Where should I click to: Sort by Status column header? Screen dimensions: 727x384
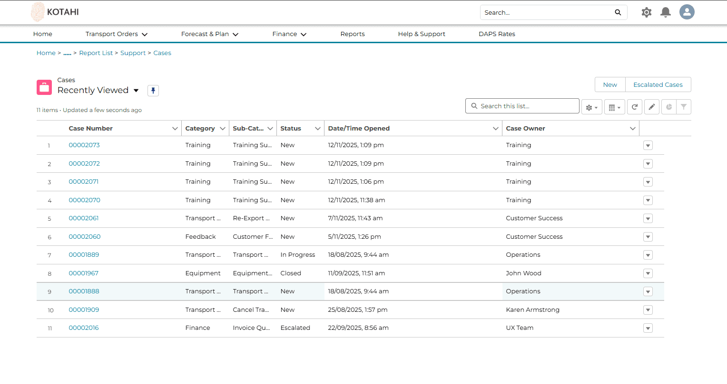(x=291, y=129)
